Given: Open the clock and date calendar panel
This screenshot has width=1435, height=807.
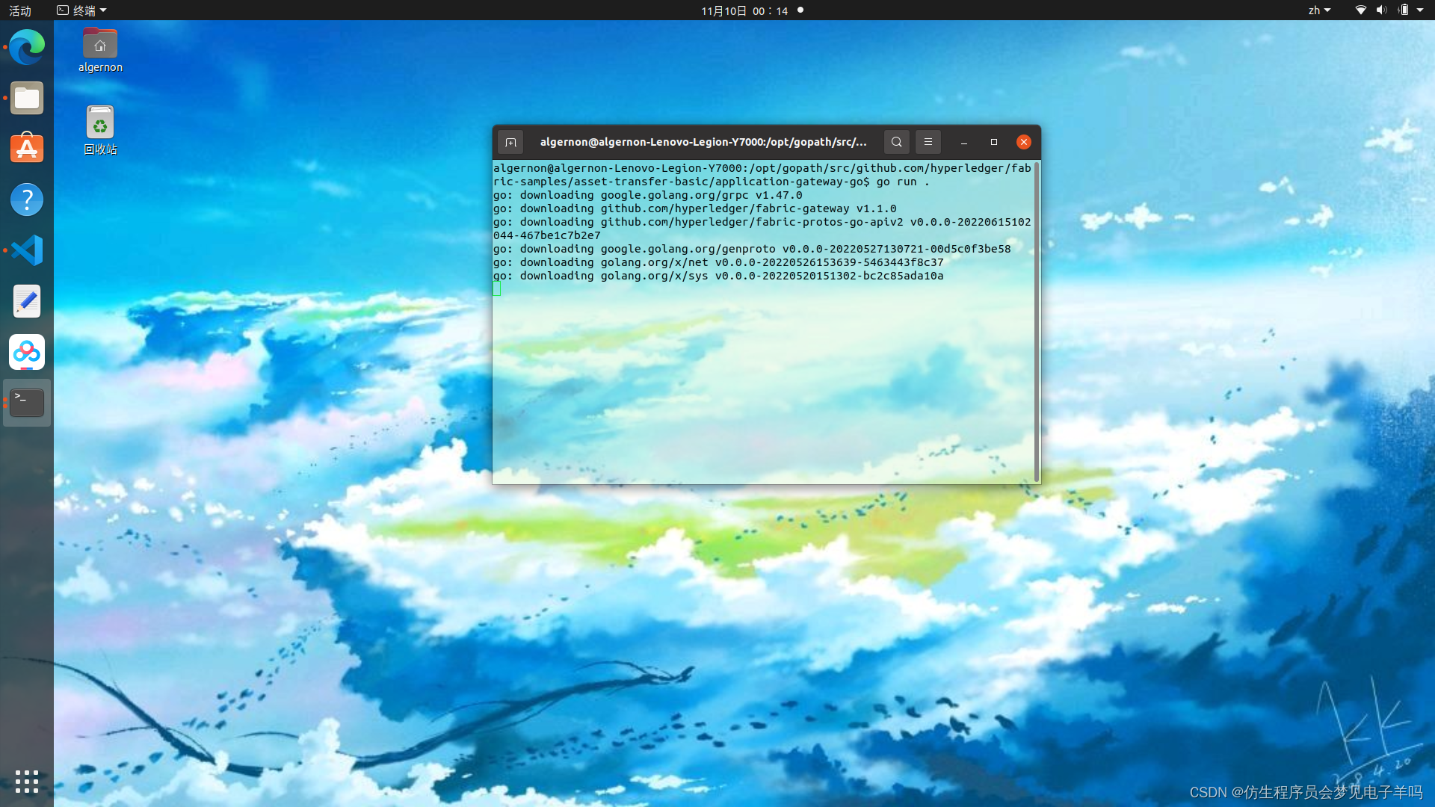Looking at the screenshot, I should (x=744, y=10).
